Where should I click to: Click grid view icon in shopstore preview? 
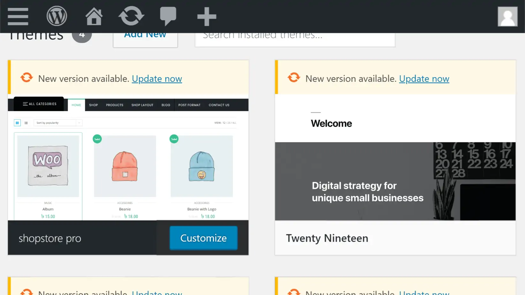tap(17, 123)
